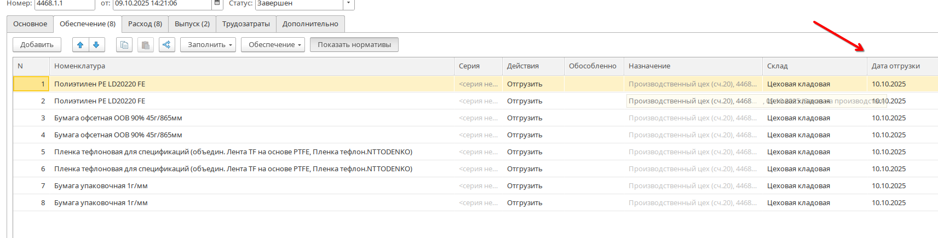Select the Трудозатраты tab

(x=246, y=24)
